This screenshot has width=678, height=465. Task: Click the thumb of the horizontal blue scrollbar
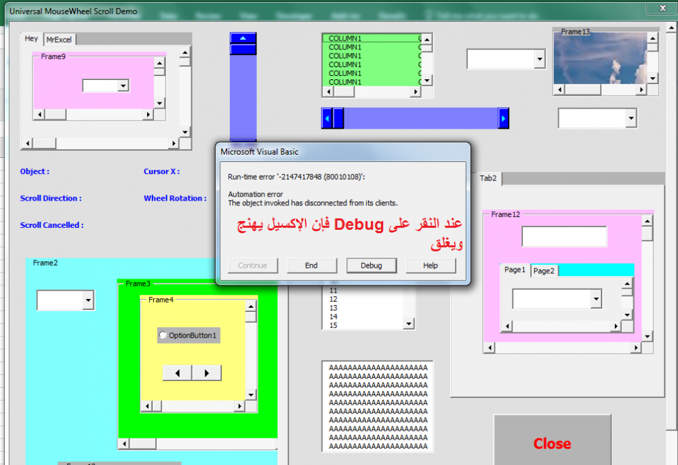pos(338,119)
